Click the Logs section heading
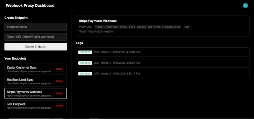 tap(79, 43)
